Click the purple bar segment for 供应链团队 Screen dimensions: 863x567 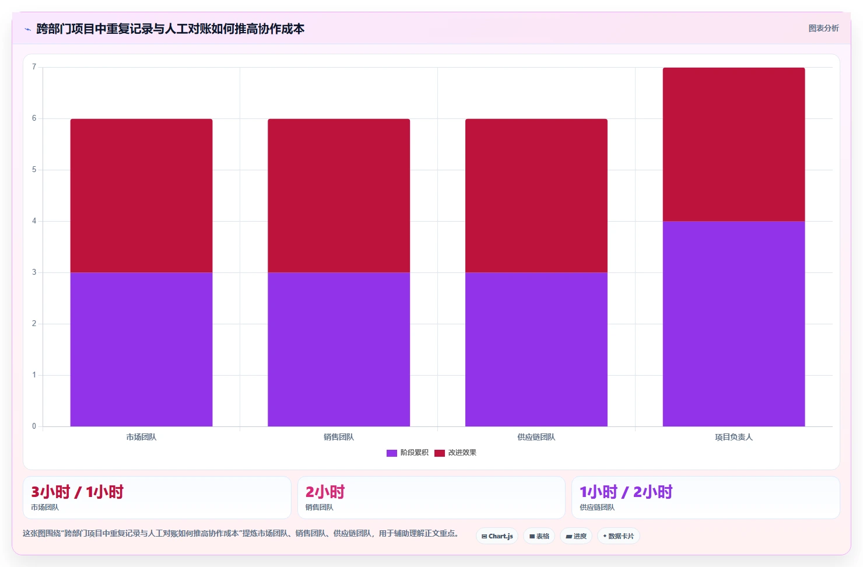(x=536, y=349)
